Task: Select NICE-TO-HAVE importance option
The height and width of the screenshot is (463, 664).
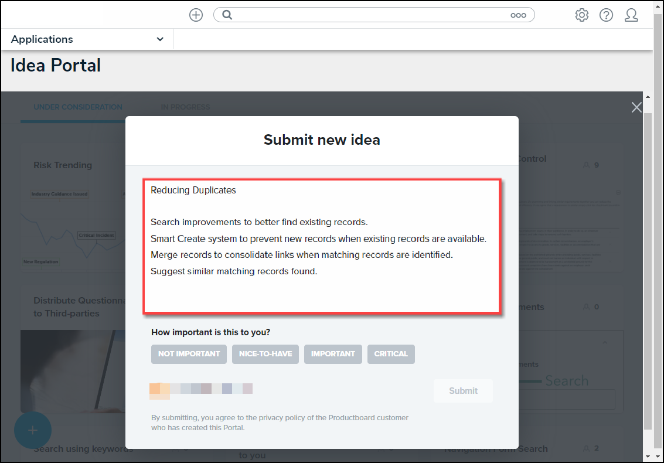Action: [x=265, y=354]
